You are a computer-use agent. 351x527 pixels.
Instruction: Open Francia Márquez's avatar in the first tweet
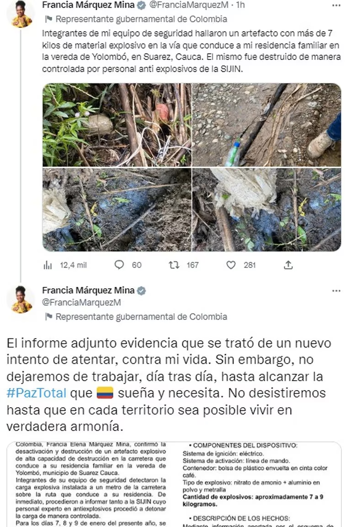pyautogui.click(x=21, y=13)
